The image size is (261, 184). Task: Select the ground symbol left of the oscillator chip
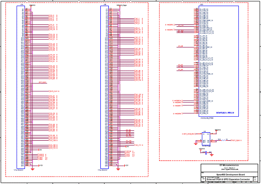tap(196, 144)
